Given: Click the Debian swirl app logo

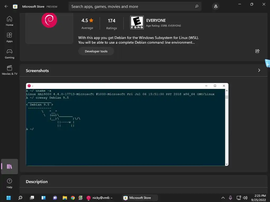Looking at the screenshot, I should 49,20.
